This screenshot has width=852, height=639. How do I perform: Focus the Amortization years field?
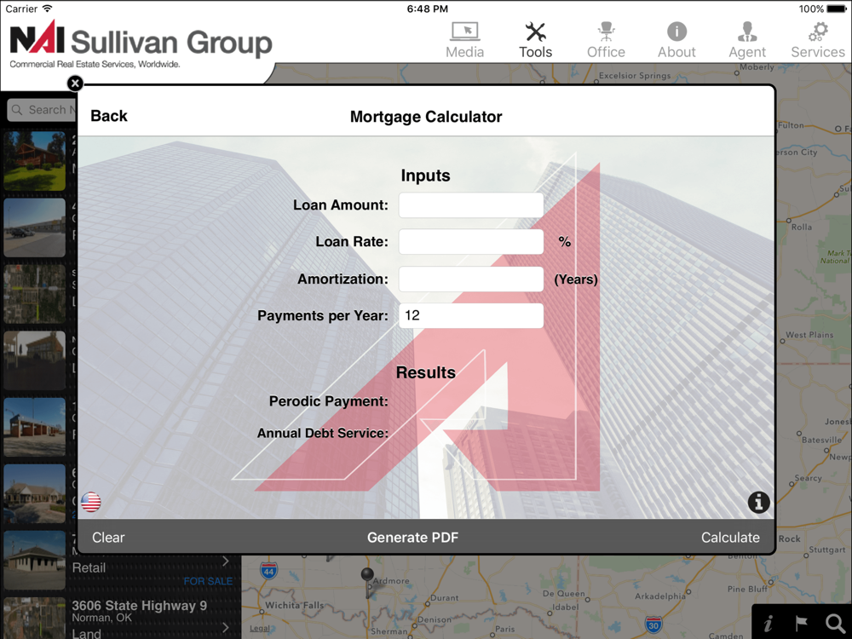471,279
